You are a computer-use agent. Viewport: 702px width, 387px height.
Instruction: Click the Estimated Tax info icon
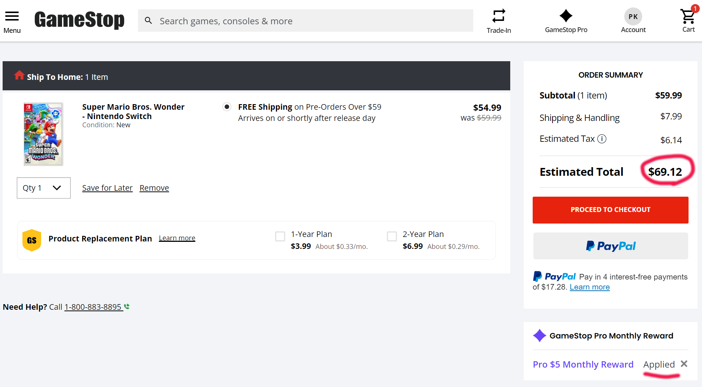pos(602,139)
